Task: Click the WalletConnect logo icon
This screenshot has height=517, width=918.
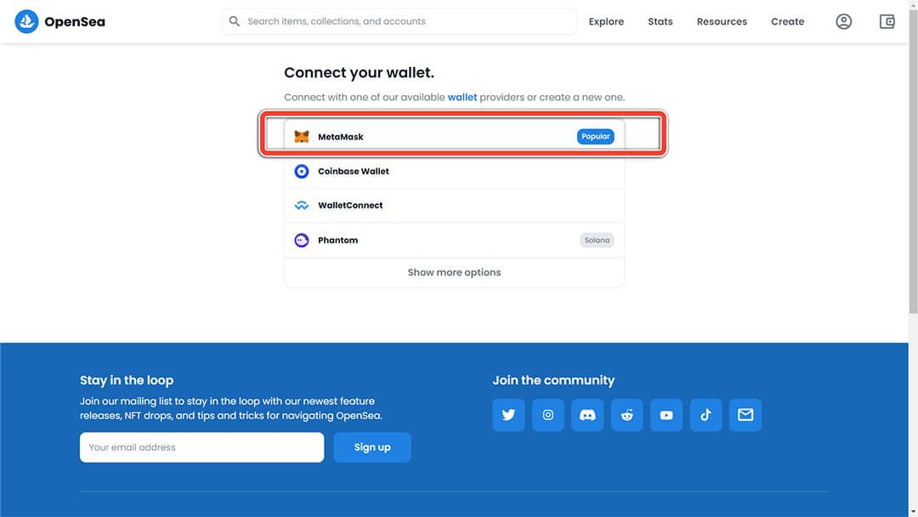Action: point(302,206)
